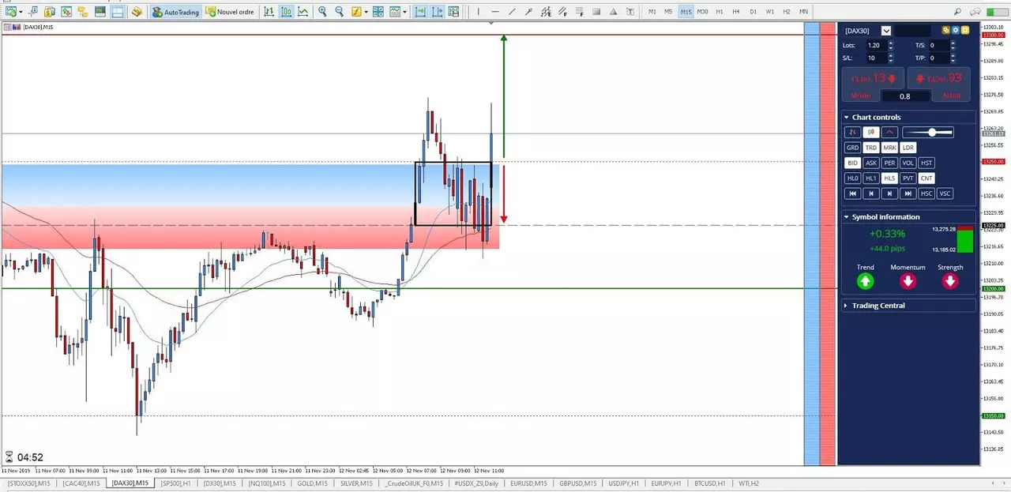1011x492 pixels.
Task: Open the indicators list icon
Action: coord(357,12)
